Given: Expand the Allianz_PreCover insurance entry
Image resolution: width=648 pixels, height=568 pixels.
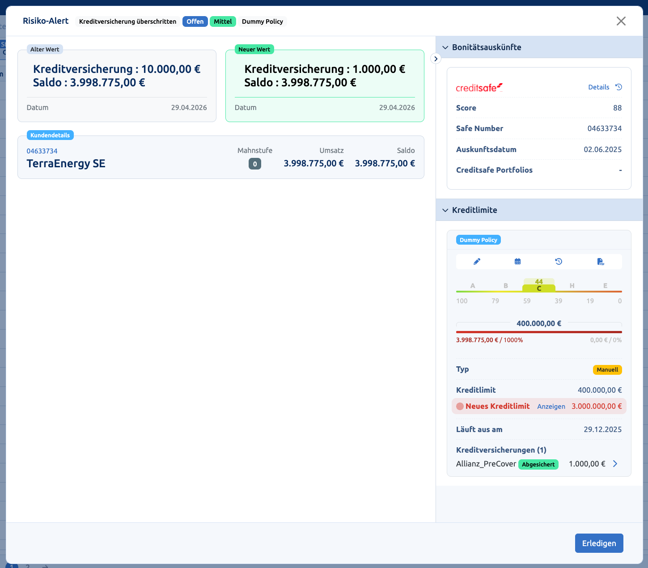Looking at the screenshot, I should (x=615, y=464).
